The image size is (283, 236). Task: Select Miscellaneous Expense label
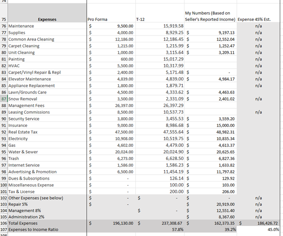click(47, 185)
